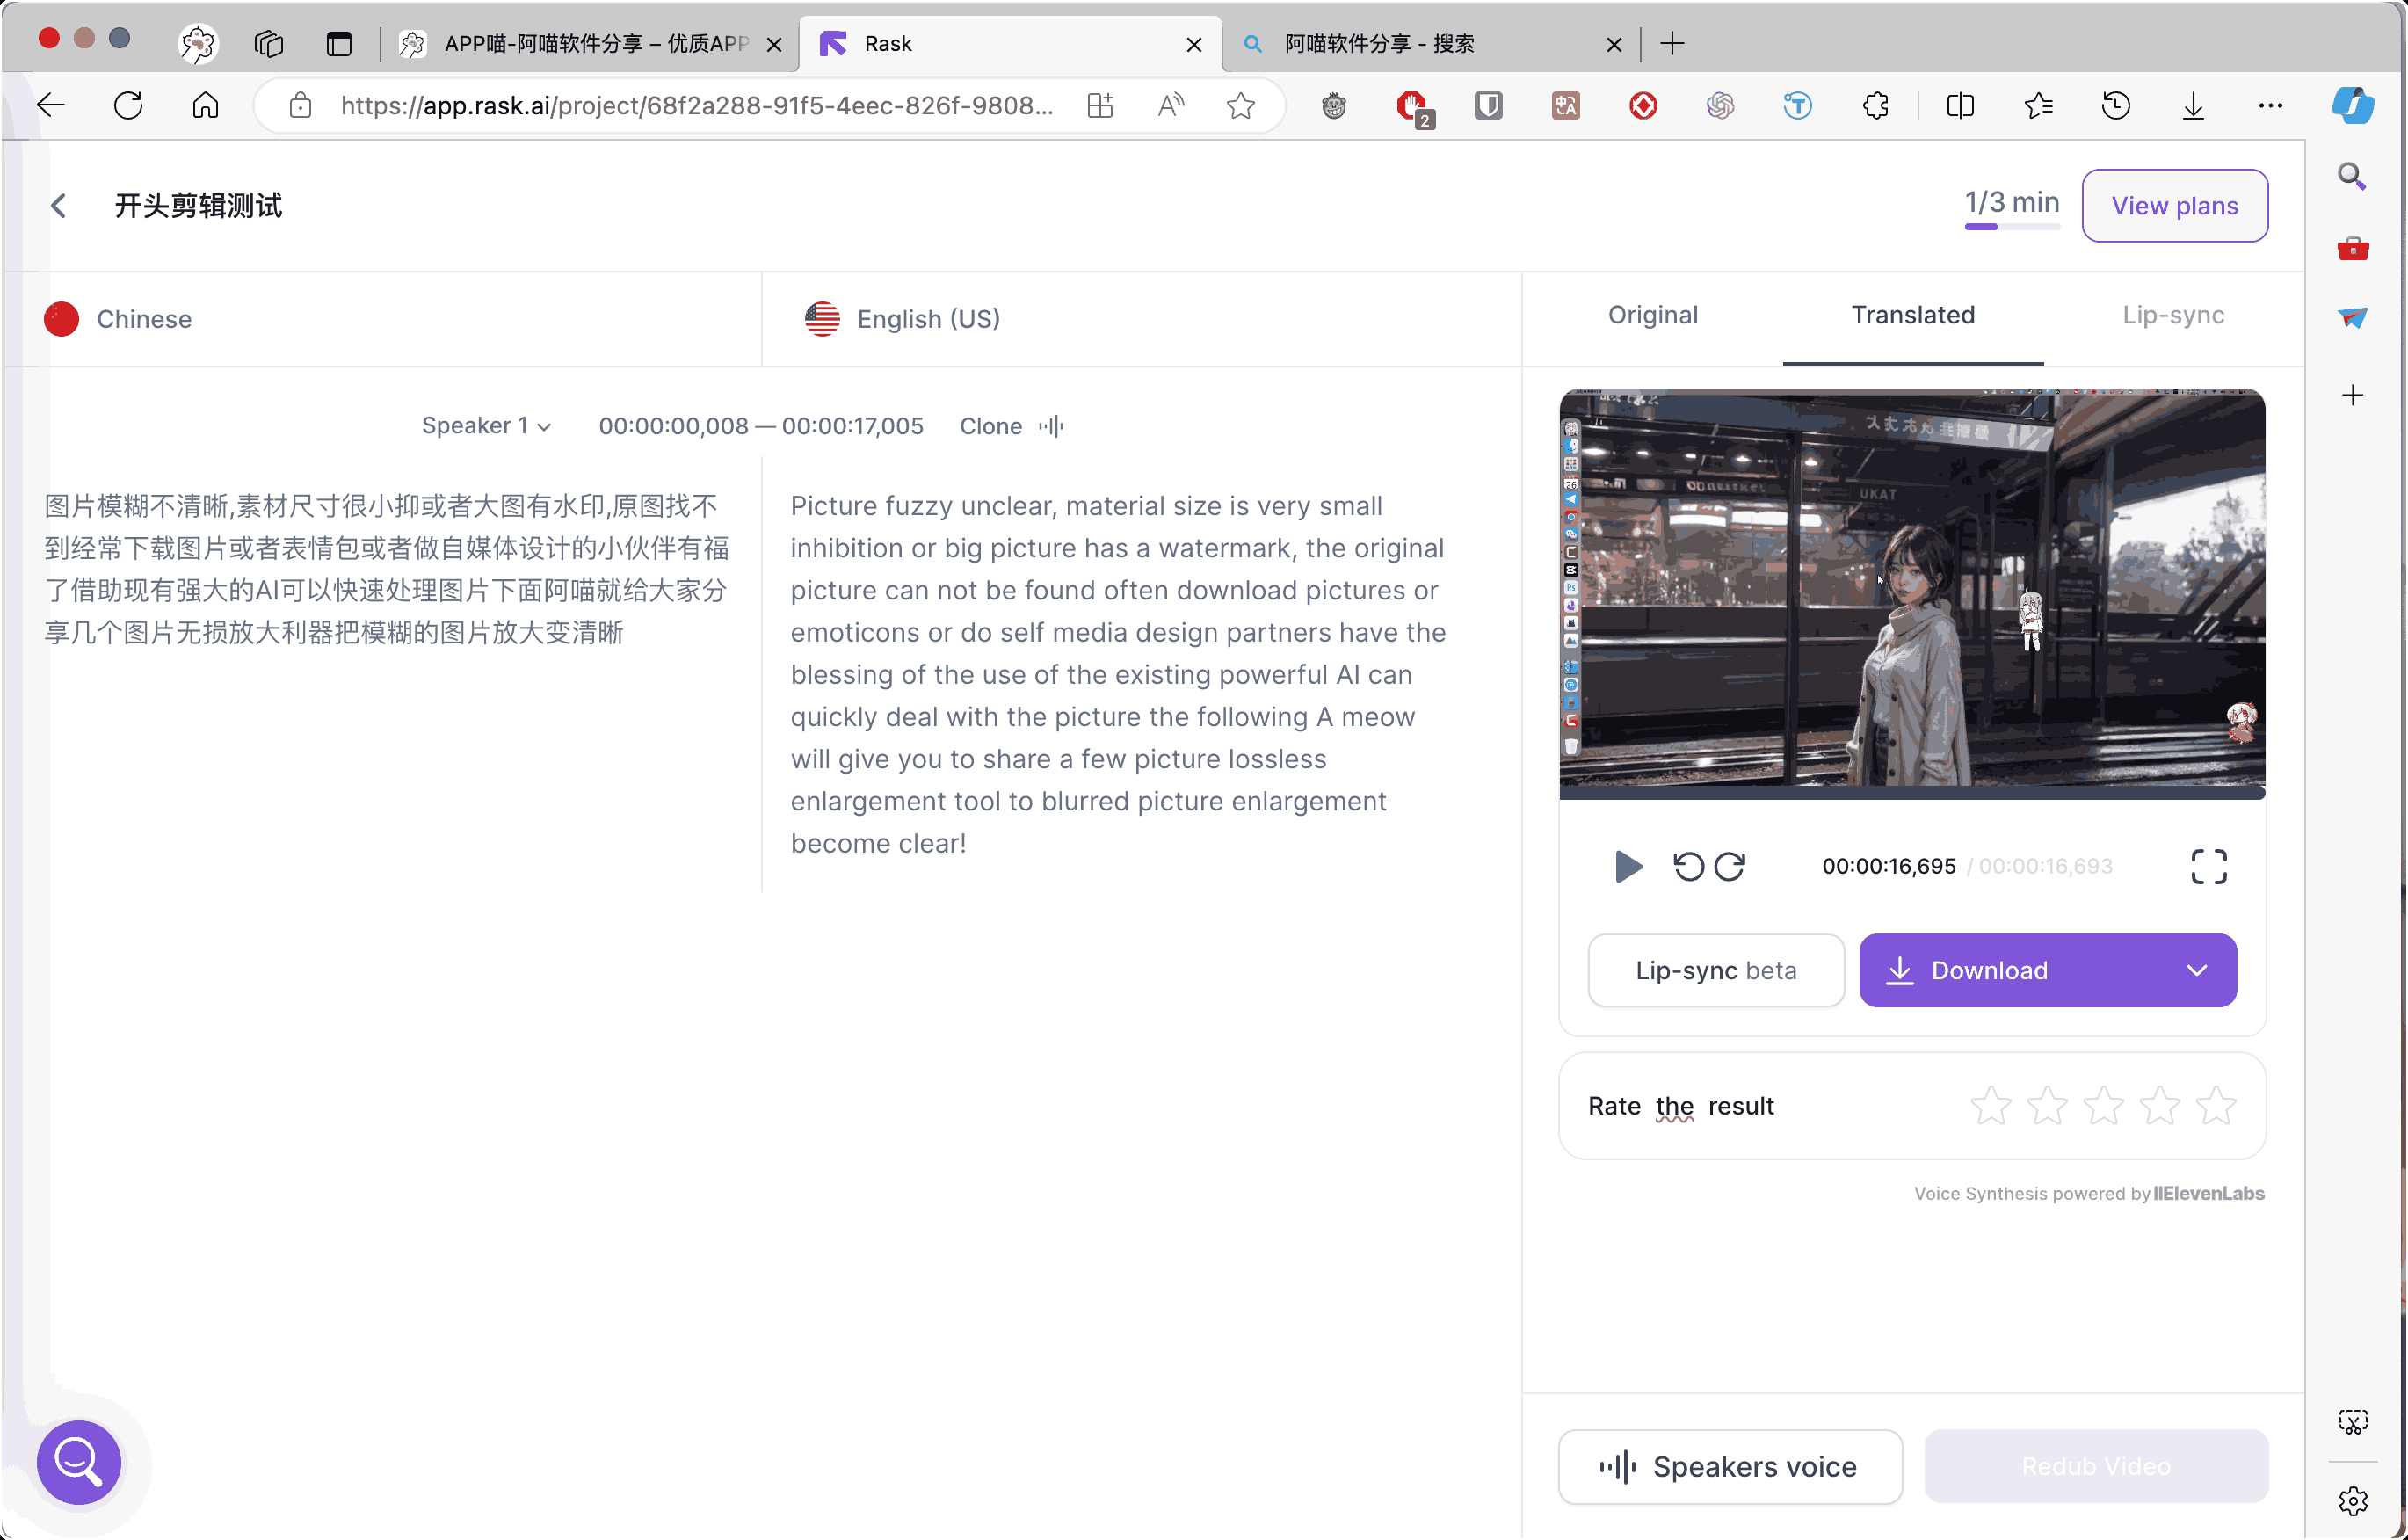The height and width of the screenshot is (1540, 2408).
Task: Open a new browser tab
Action: coord(1672,43)
